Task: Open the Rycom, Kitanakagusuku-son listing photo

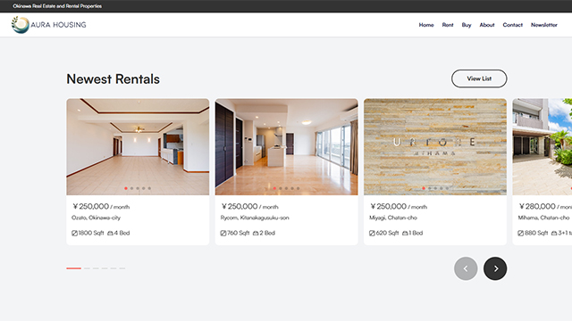Action: coord(286,146)
